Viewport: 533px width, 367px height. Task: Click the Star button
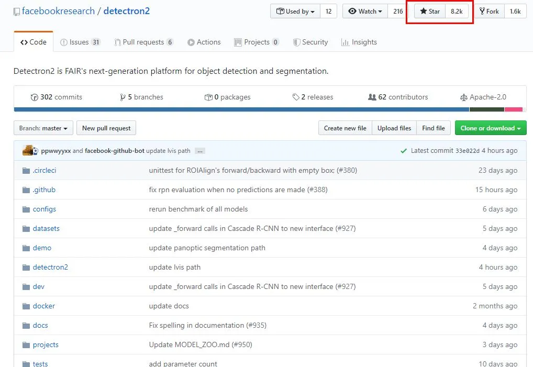pyautogui.click(x=430, y=12)
